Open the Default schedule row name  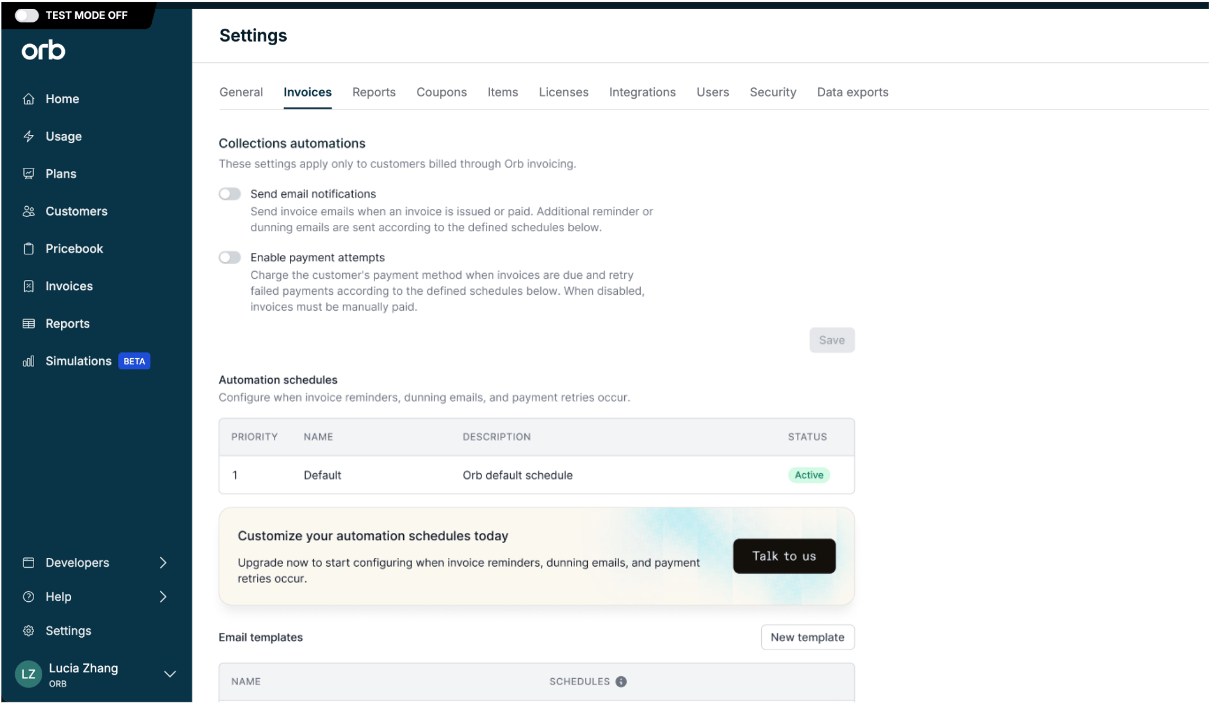tap(322, 476)
